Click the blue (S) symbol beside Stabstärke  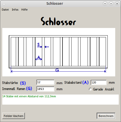23,83
